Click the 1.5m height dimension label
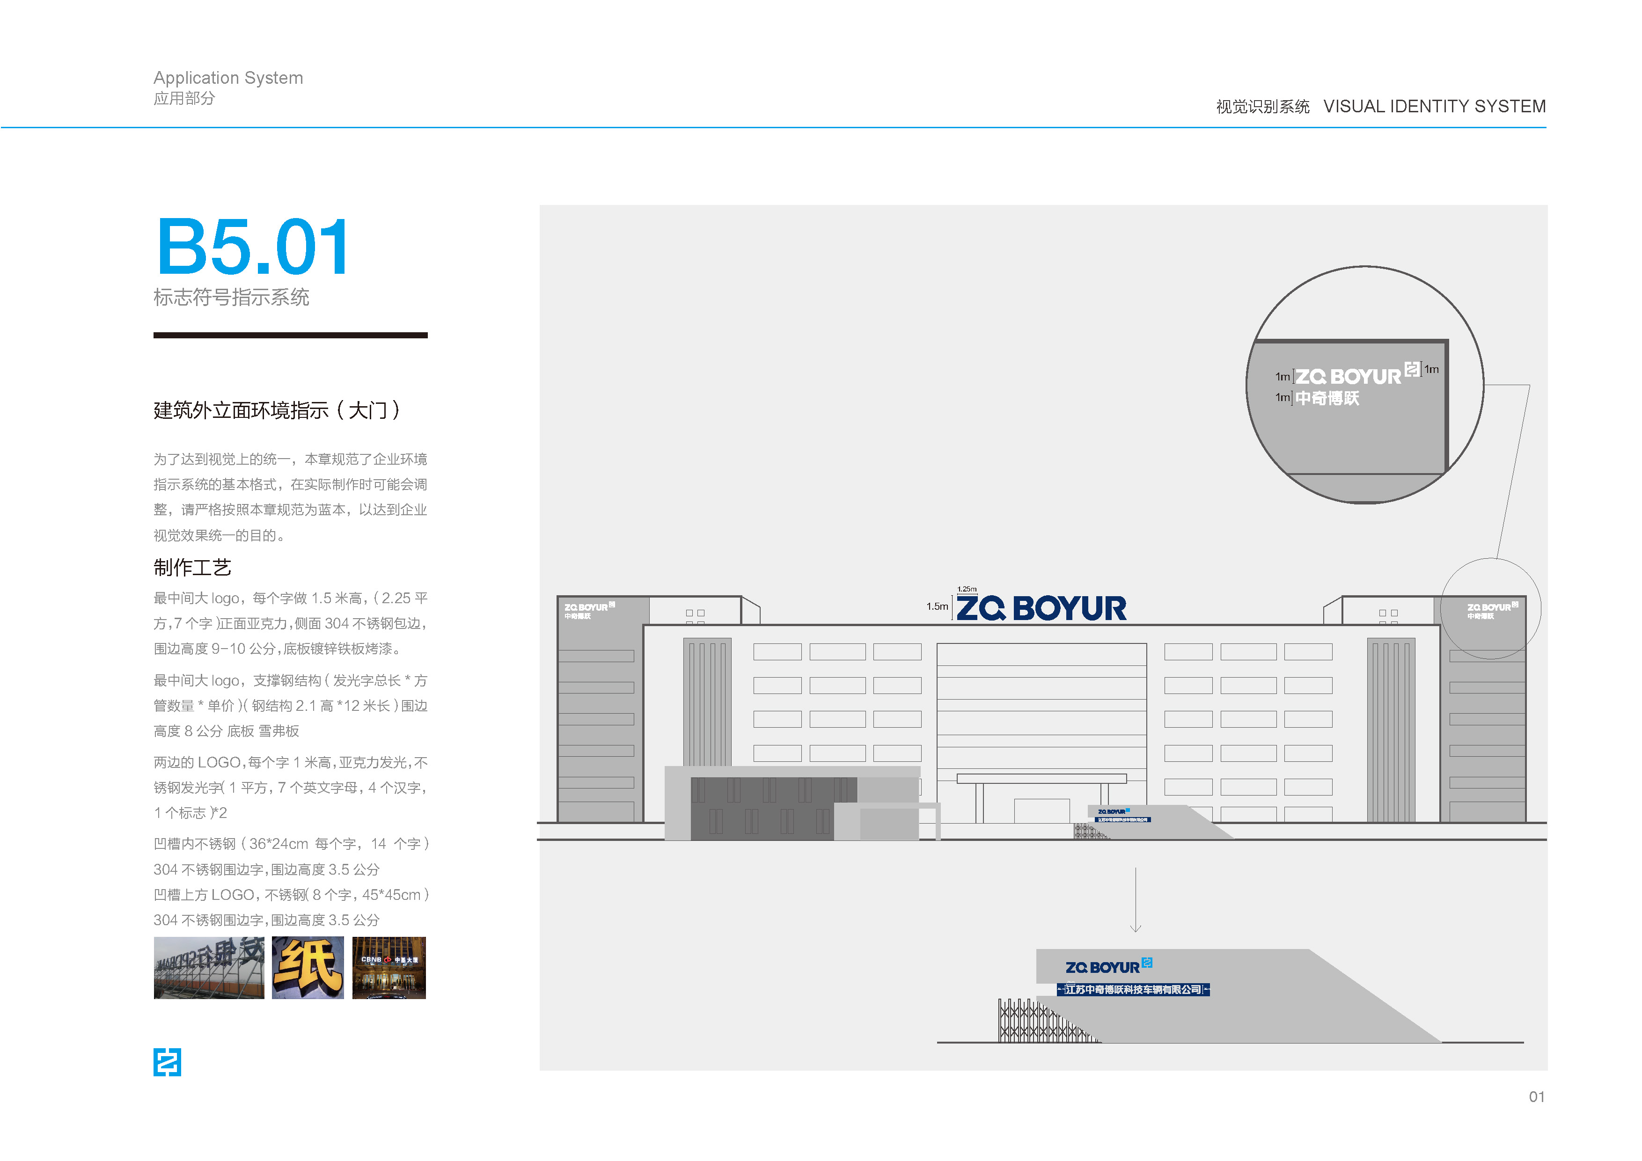Image resolution: width=1642 pixels, height=1161 pixels. point(937,606)
